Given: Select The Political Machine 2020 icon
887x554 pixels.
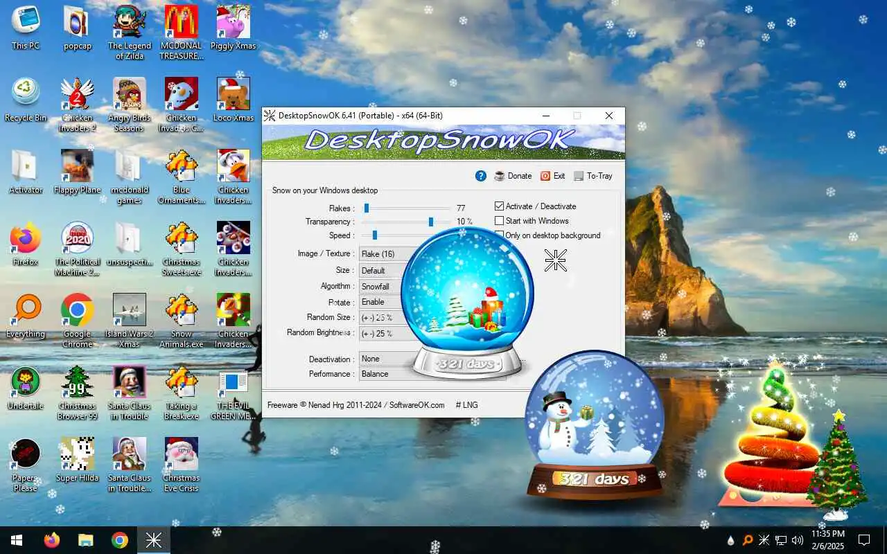Looking at the screenshot, I should coord(77,249).
